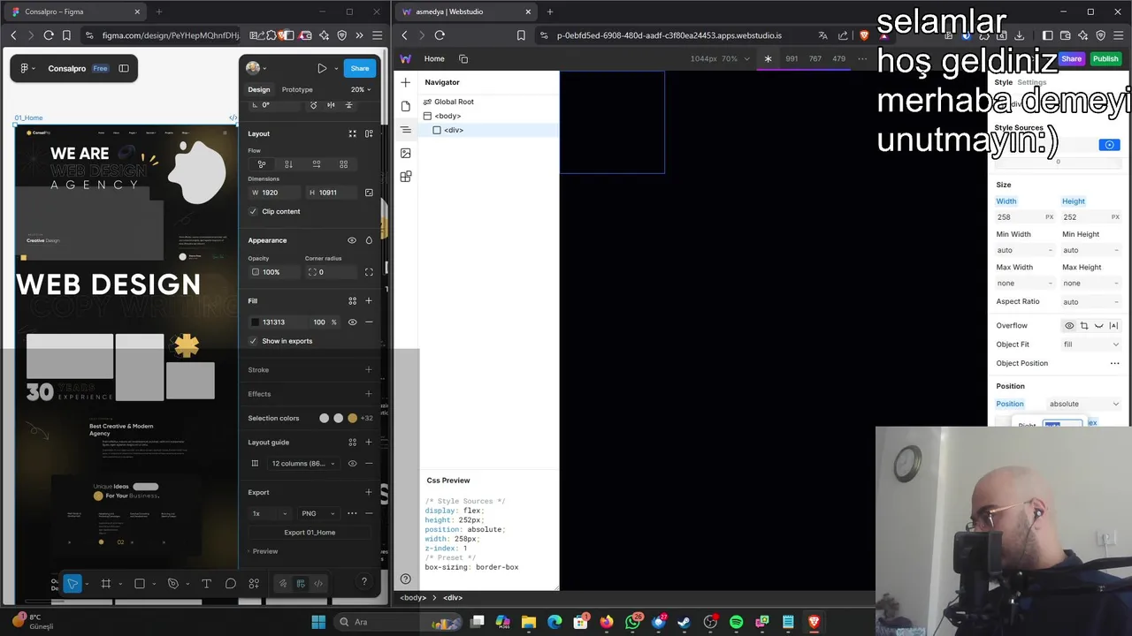Set Overflow to hidden crop icon
The width and height of the screenshot is (1132, 636).
(x=1084, y=326)
